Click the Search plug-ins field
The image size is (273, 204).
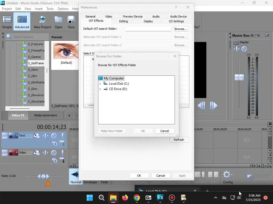pos(27,37)
